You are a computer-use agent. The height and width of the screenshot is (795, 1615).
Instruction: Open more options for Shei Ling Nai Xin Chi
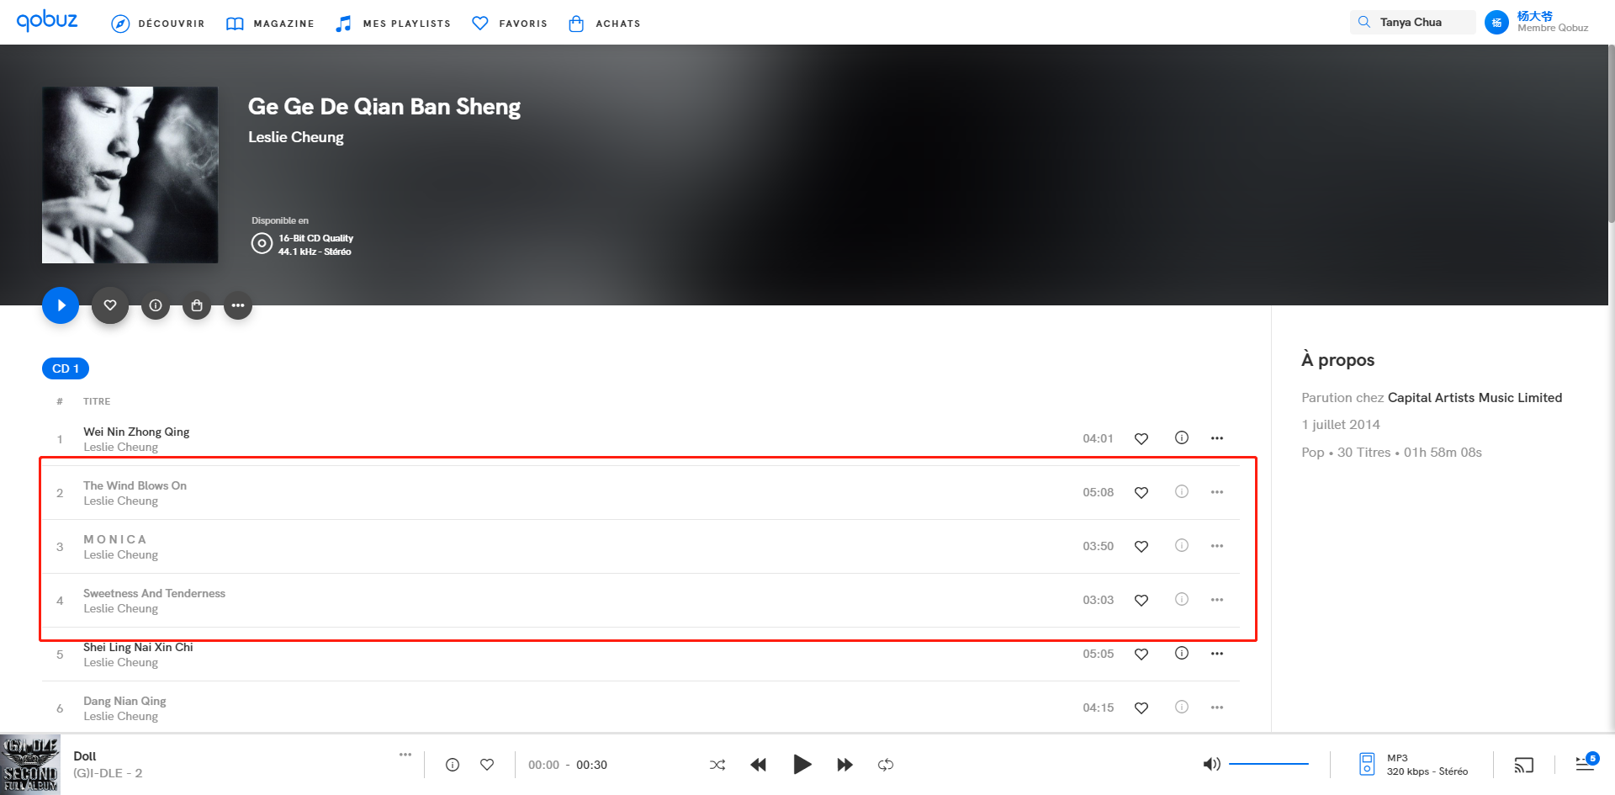[x=1217, y=654]
